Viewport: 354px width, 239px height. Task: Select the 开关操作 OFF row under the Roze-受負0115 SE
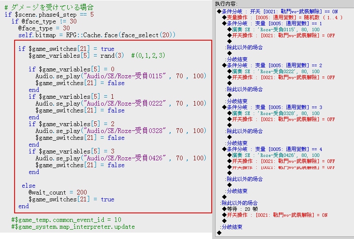(281, 35)
